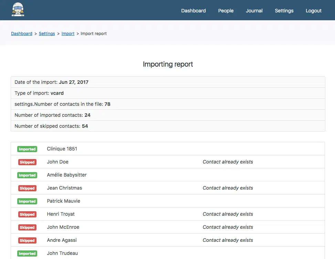Click the imported contacts count 24
Screen dimensions: 335x259
[x=87, y=115]
